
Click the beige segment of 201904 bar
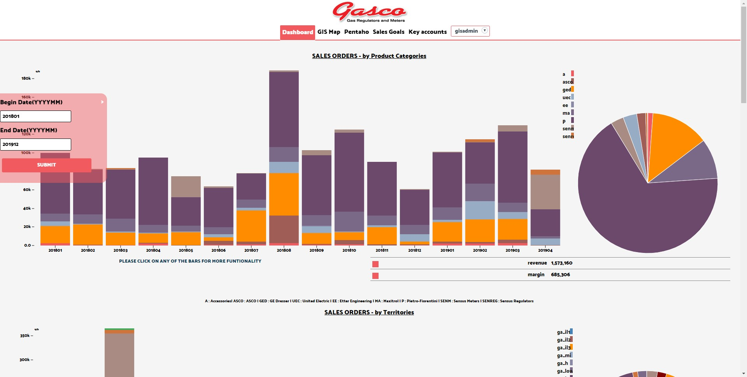tap(545, 192)
